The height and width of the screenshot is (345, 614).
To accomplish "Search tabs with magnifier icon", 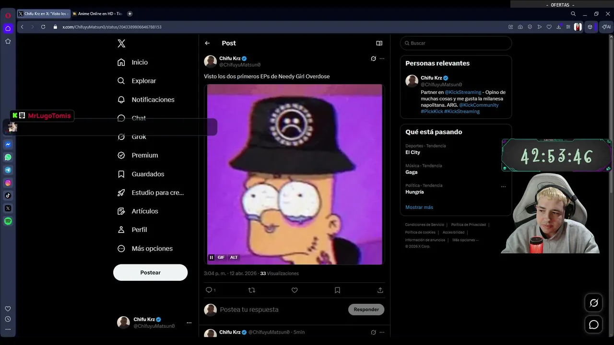I will click(x=573, y=14).
